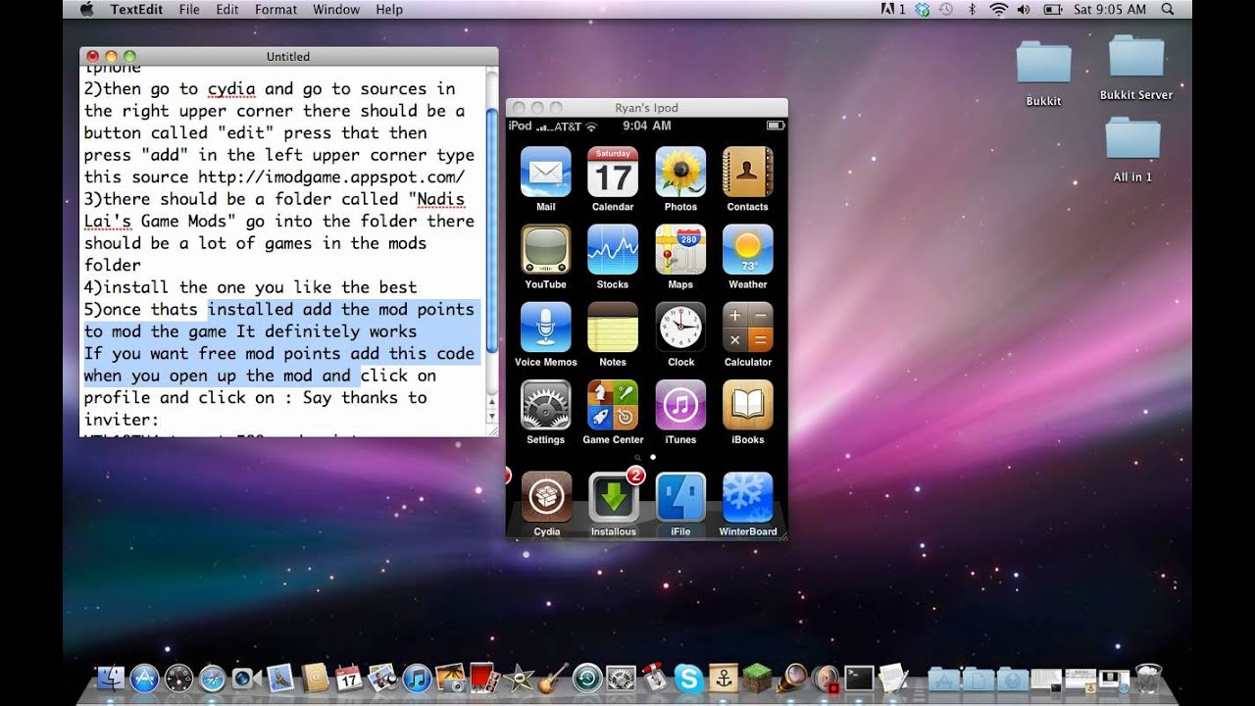
Task: Launch the Game Center app
Action: pyautogui.click(x=613, y=405)
